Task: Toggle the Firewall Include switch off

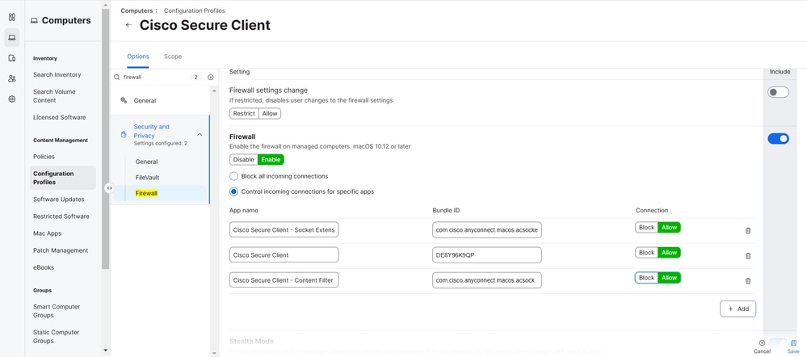Action: (778, 139)
